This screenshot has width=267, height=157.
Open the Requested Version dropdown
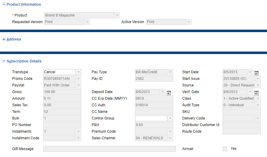(x=87, y=22)
